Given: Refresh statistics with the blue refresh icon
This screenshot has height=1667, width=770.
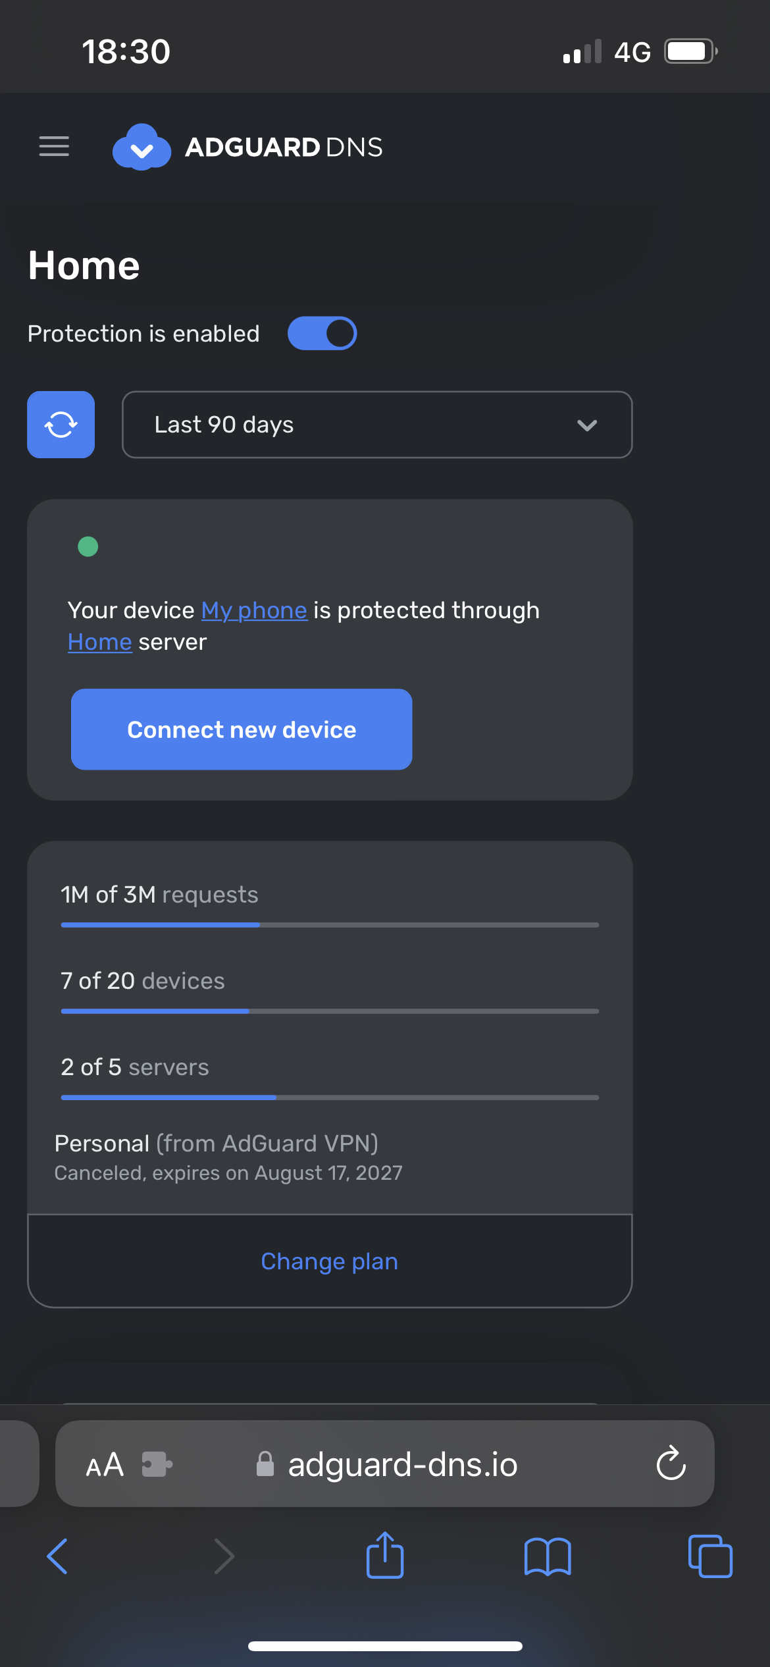Looking at the screenshot, I should 61,425.
